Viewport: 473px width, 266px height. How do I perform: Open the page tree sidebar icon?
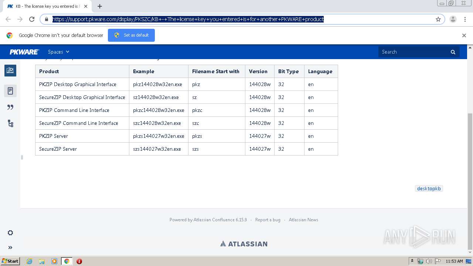(10, 123)
